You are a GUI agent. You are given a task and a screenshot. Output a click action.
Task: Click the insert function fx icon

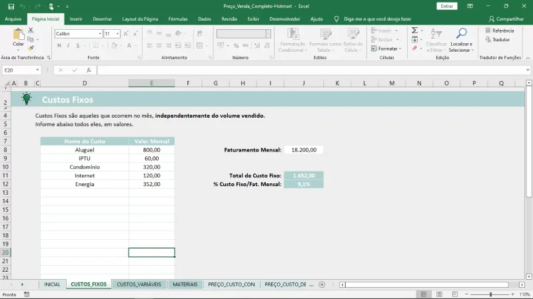point(88,70)
